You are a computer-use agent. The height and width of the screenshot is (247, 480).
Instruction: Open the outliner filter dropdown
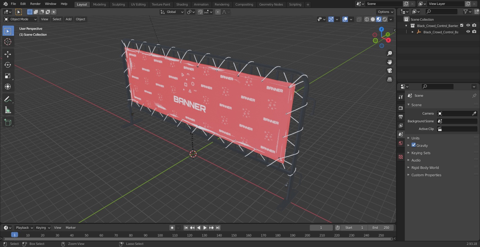(467, 12)
